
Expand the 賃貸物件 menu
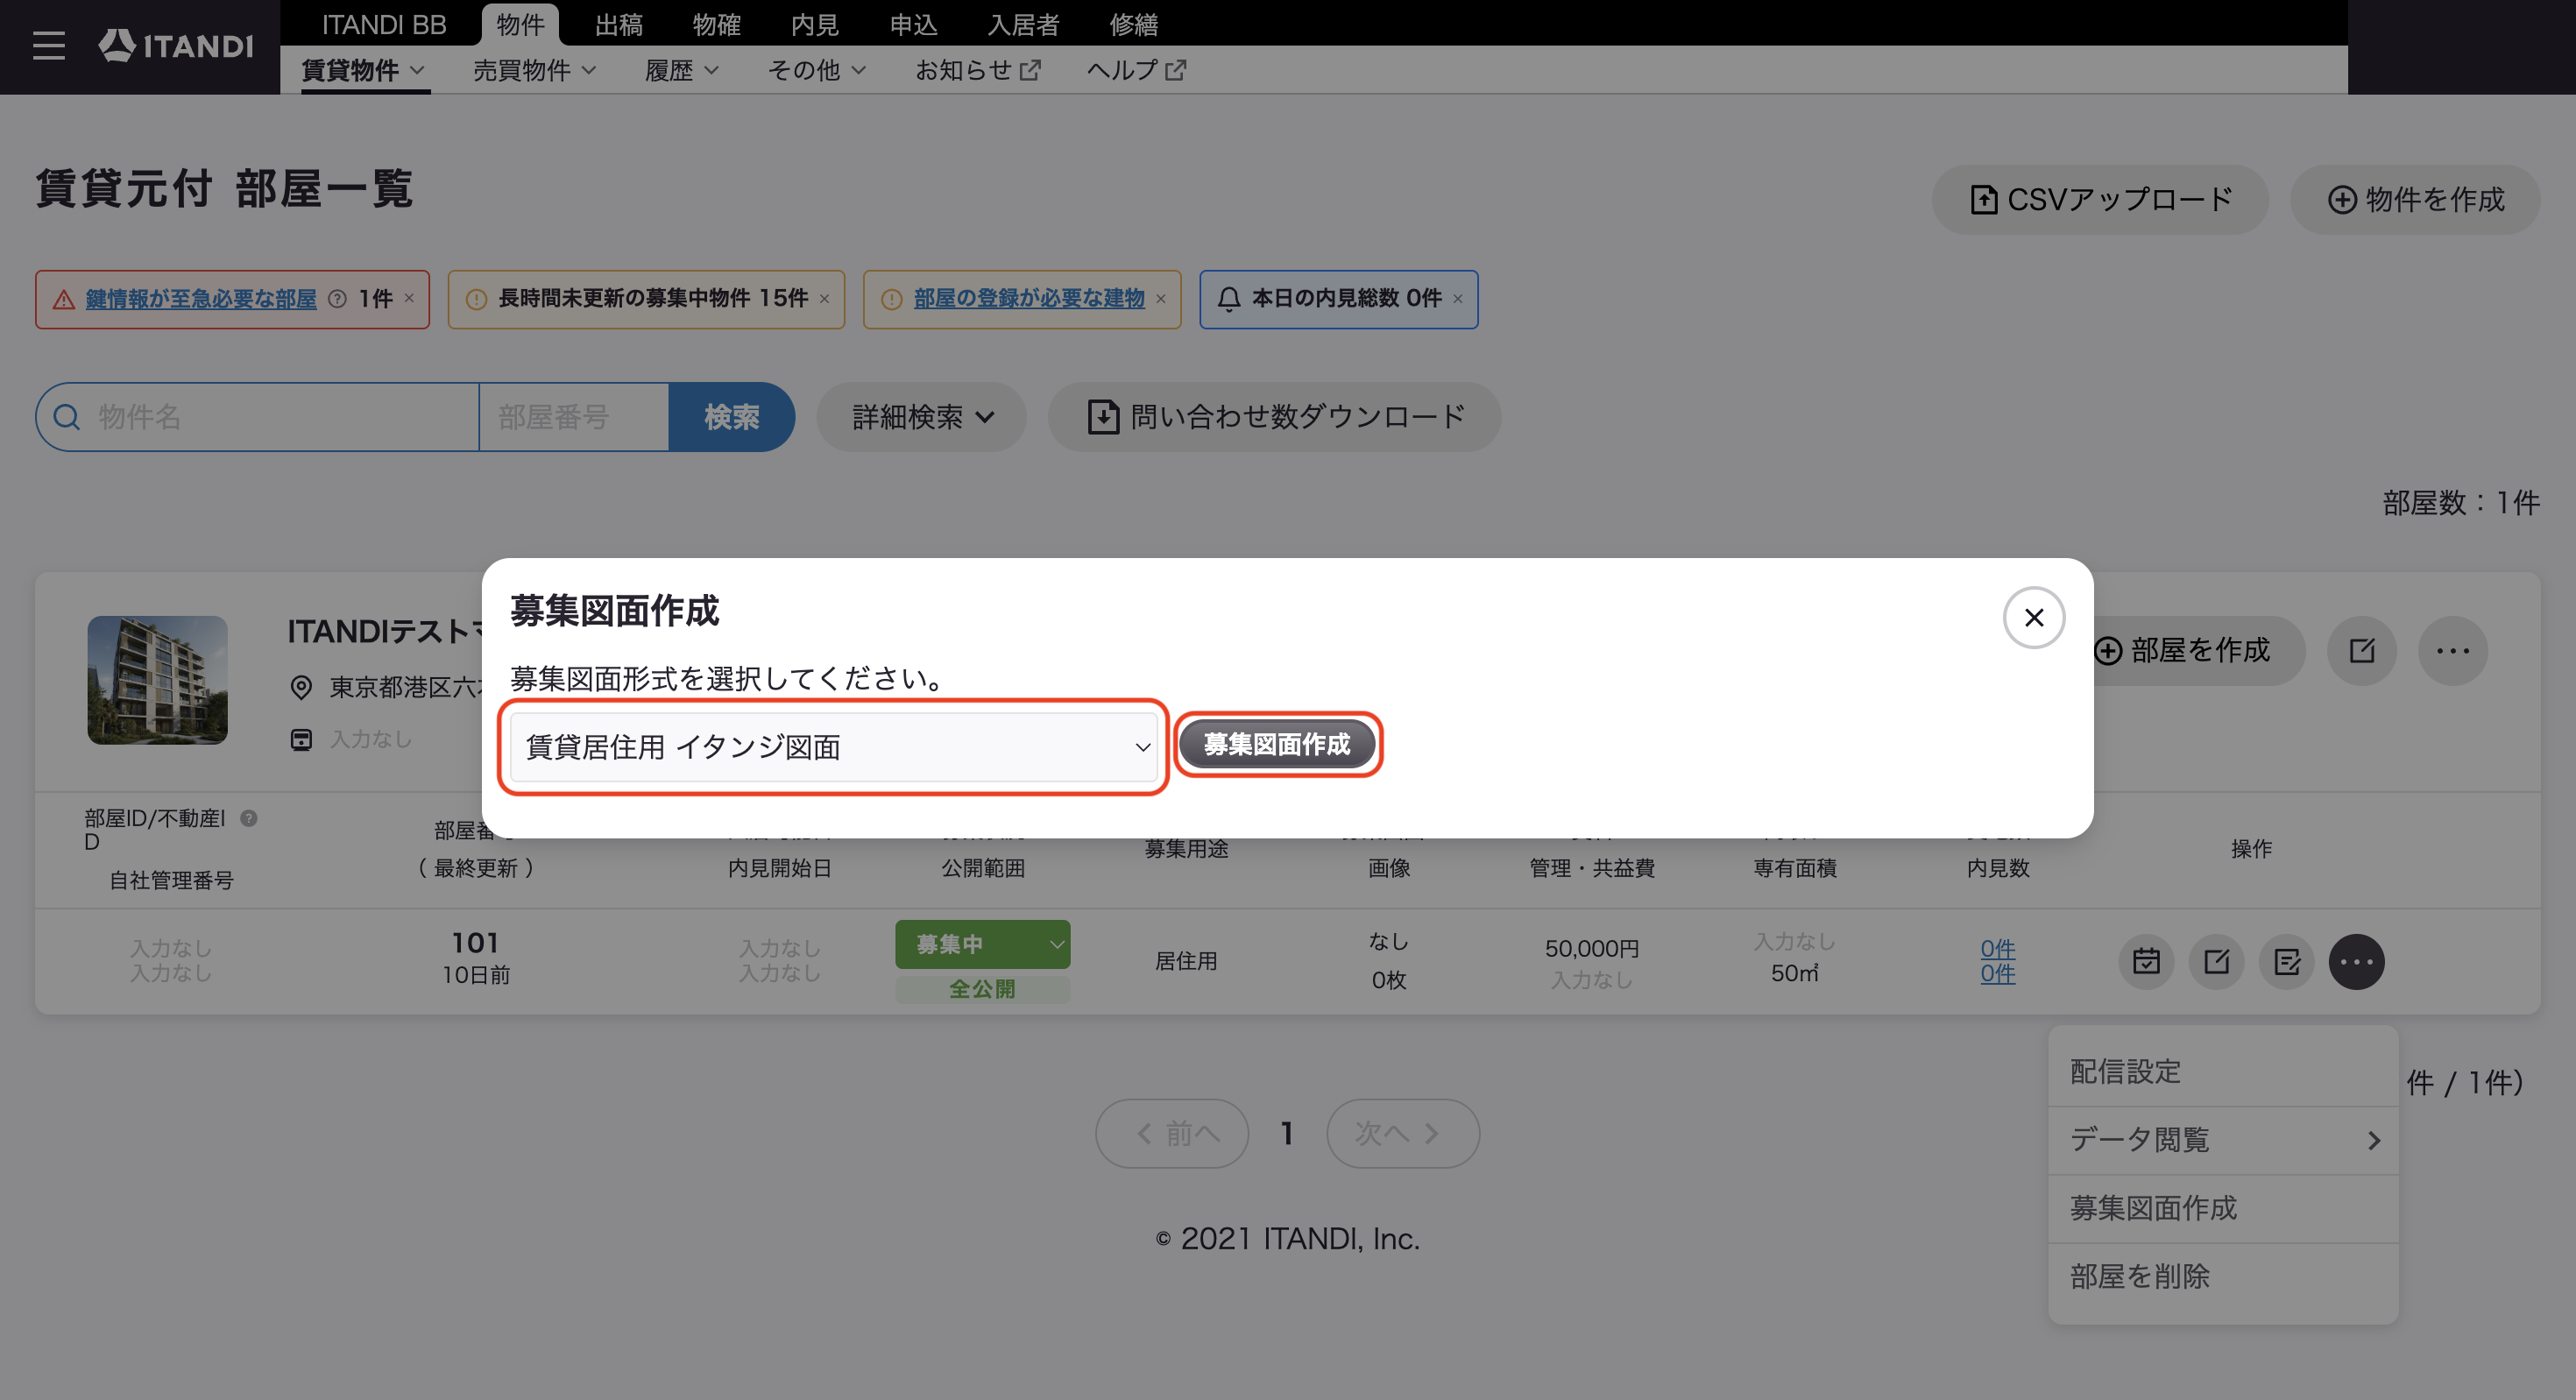click(x=364, y=70)
